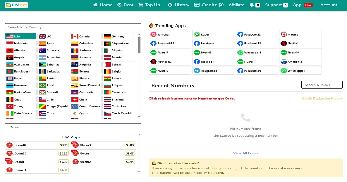This screenshot has height=182, width=347.
Task: Select USA from the country list
Action: coord(21,36)
